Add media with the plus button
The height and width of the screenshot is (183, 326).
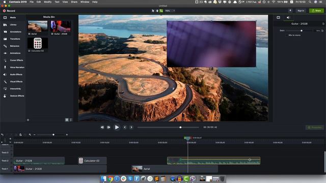tap(28, 120)
